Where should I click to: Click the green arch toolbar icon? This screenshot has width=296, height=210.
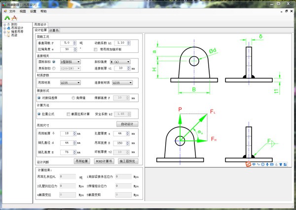coord(7,17)
